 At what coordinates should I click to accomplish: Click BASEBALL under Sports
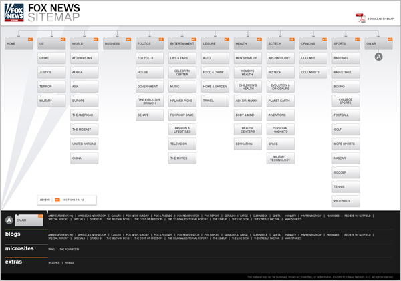point(346,58)
